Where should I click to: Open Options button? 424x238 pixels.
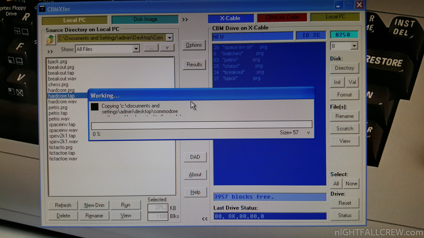tap(194, 45)
